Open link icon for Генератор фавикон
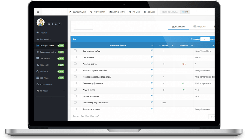Image resolution: width=247 pixels, height=139 pixels. (152, 82)
